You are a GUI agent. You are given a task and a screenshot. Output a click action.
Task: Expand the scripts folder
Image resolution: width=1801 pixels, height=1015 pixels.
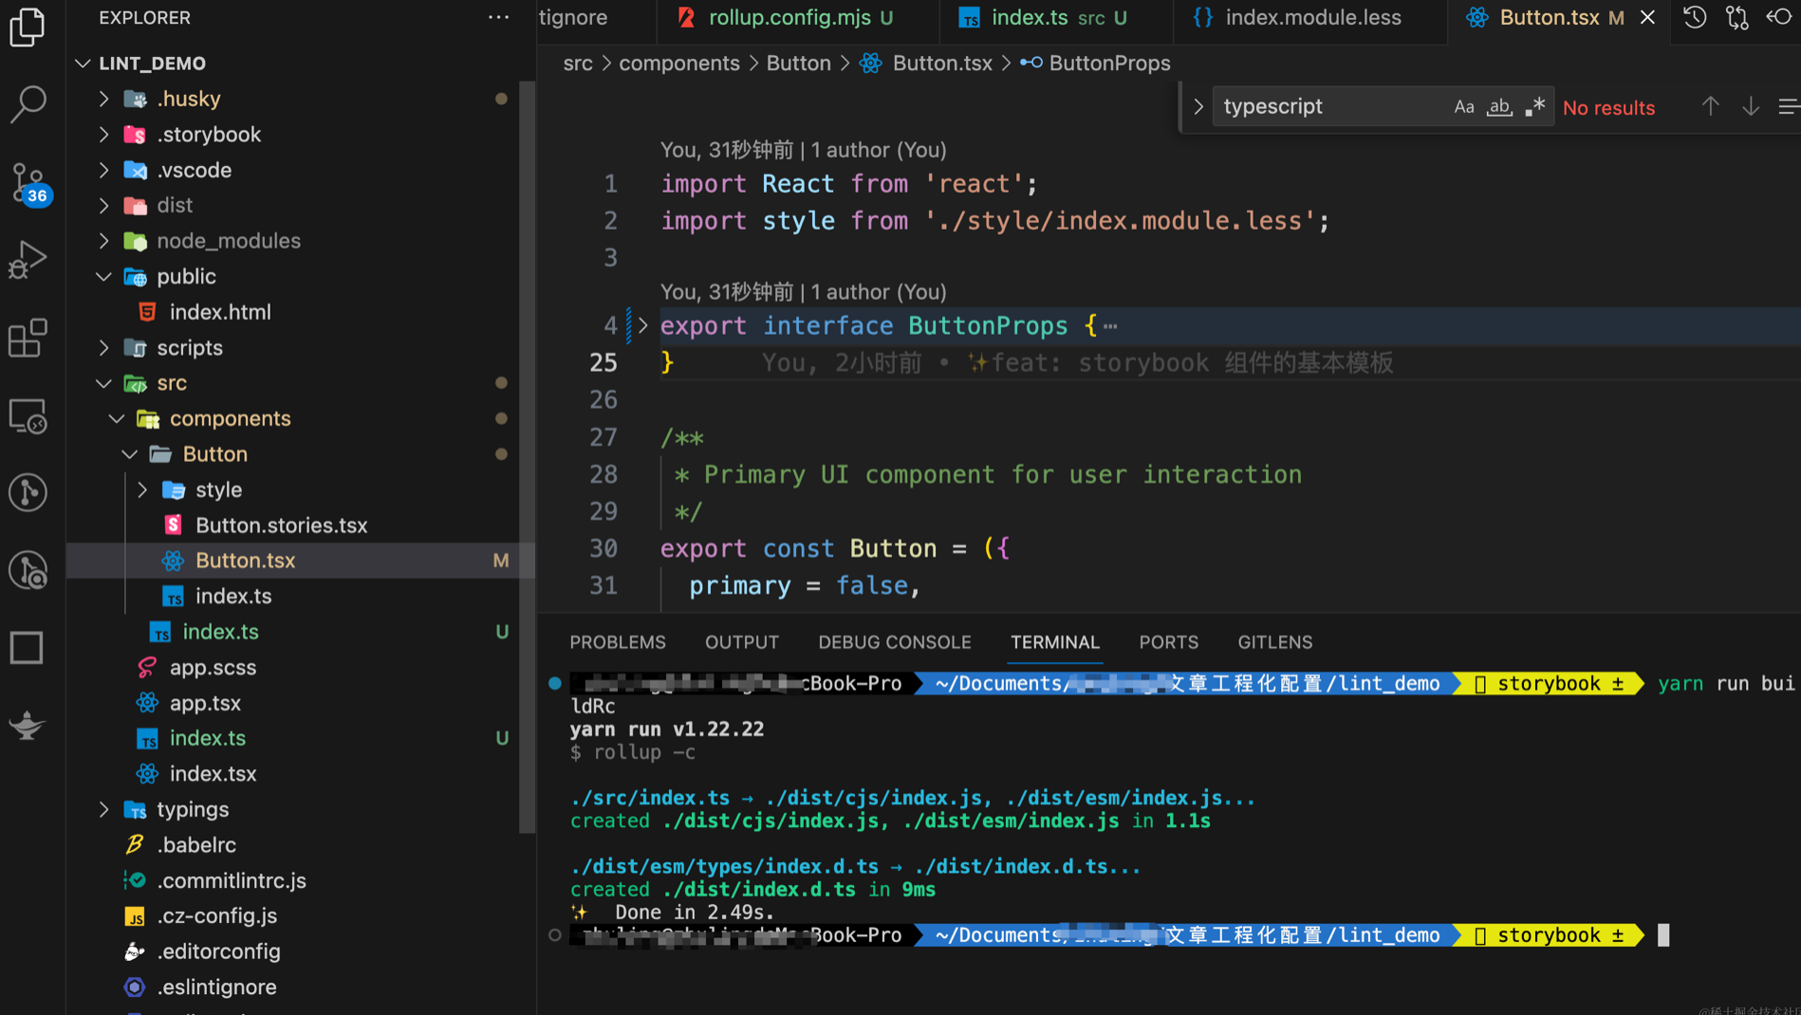[104, 347]
